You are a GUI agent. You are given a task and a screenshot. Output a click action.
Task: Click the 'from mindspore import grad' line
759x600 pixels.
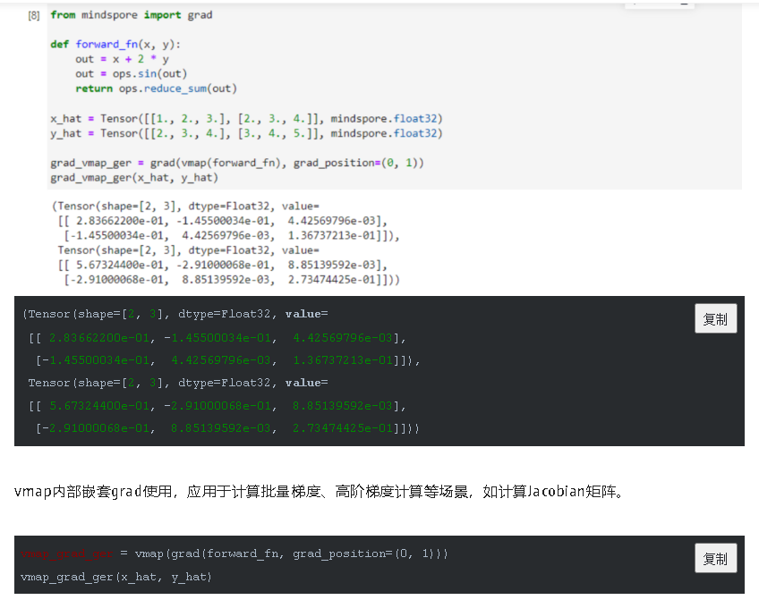[x=132, y=15]
